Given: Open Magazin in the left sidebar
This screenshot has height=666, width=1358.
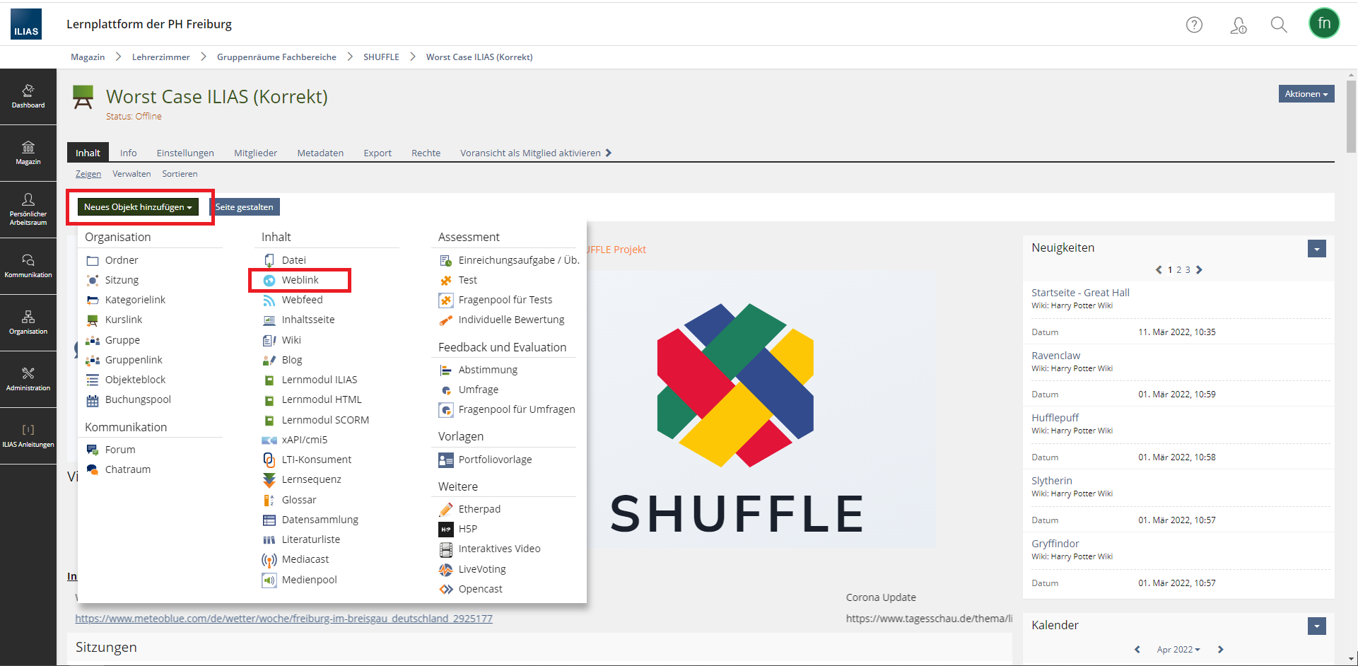Looking at the screenshot, I should pyautogui.click(x=28, y=153).
